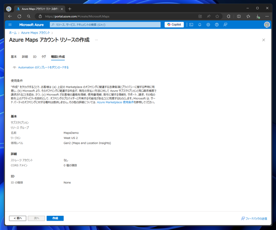Click the MapsDemo name value
The image size is (276, 230).
click(71, 133)
